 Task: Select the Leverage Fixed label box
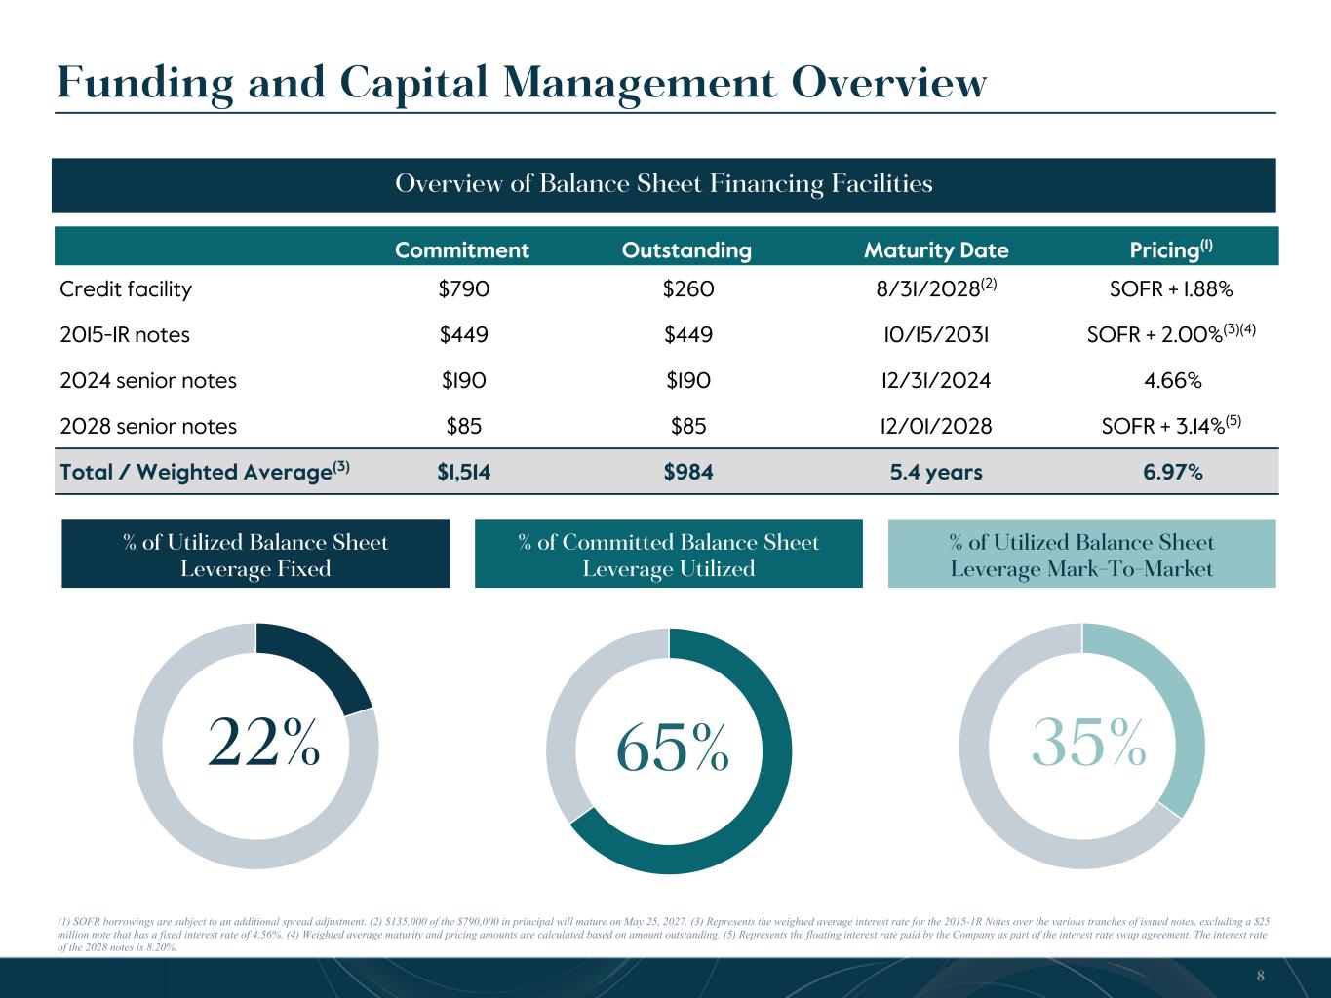point(255,555)
